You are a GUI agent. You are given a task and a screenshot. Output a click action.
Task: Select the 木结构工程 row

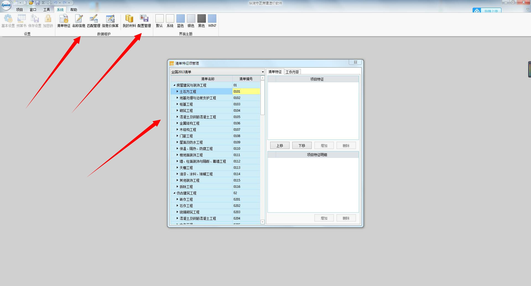(215, 130)
